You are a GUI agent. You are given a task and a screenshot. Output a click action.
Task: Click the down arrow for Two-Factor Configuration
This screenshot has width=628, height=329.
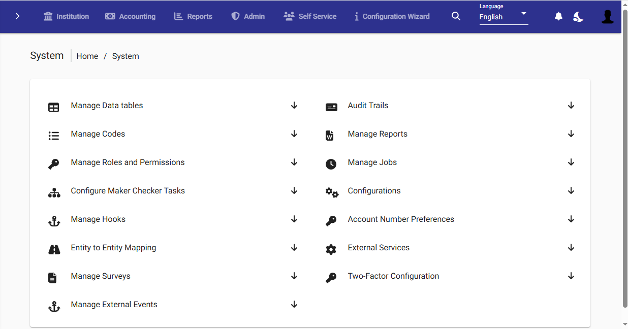[x=571, y=276]
